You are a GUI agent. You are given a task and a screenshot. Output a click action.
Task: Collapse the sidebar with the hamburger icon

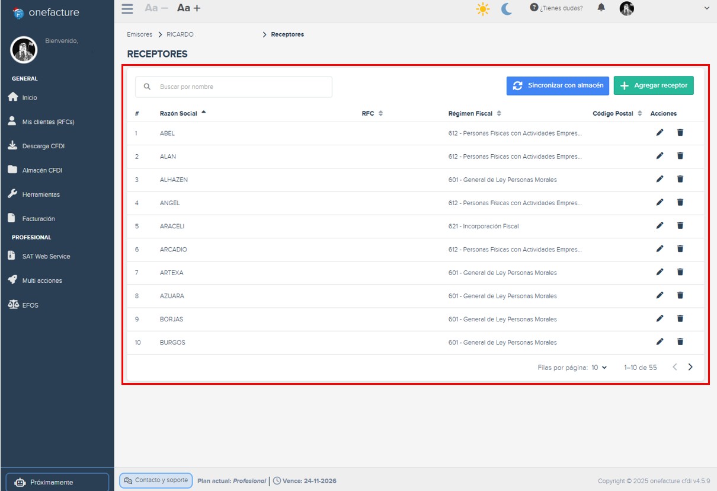click(x=126, y=8)
